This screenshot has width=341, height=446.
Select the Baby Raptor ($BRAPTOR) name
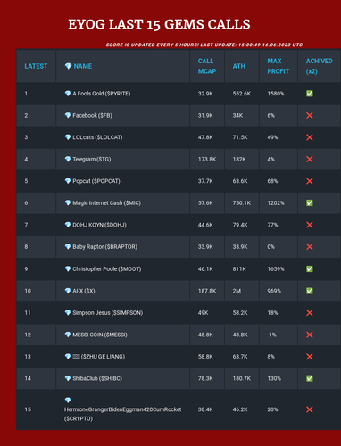105,247
